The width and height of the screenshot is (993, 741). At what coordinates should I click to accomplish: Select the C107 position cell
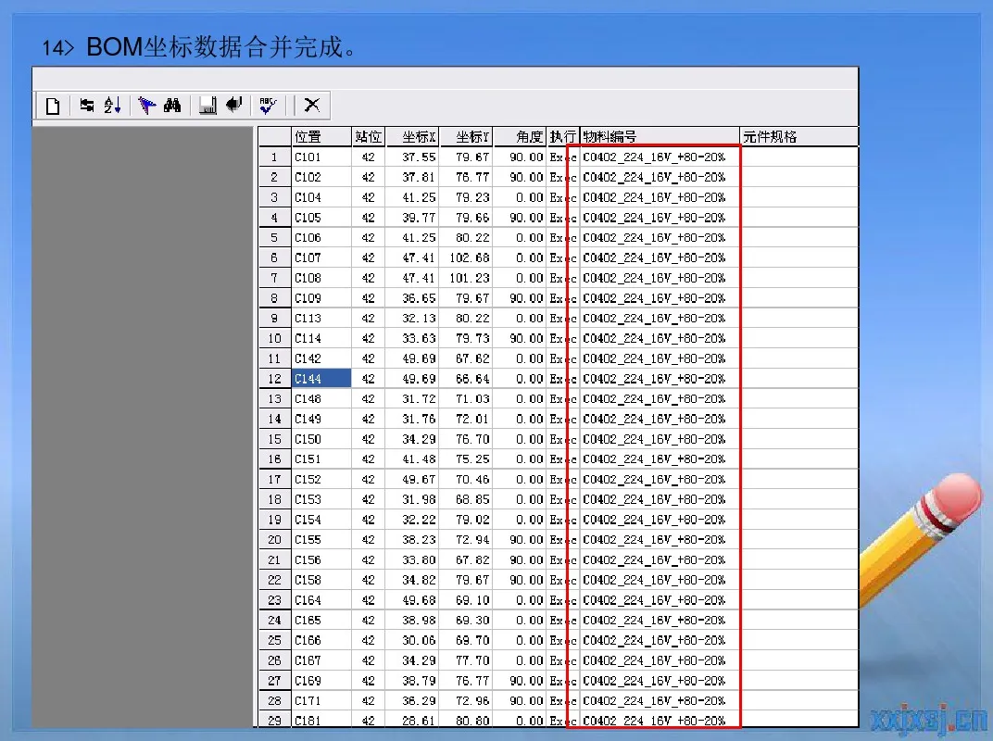(321, 257)
